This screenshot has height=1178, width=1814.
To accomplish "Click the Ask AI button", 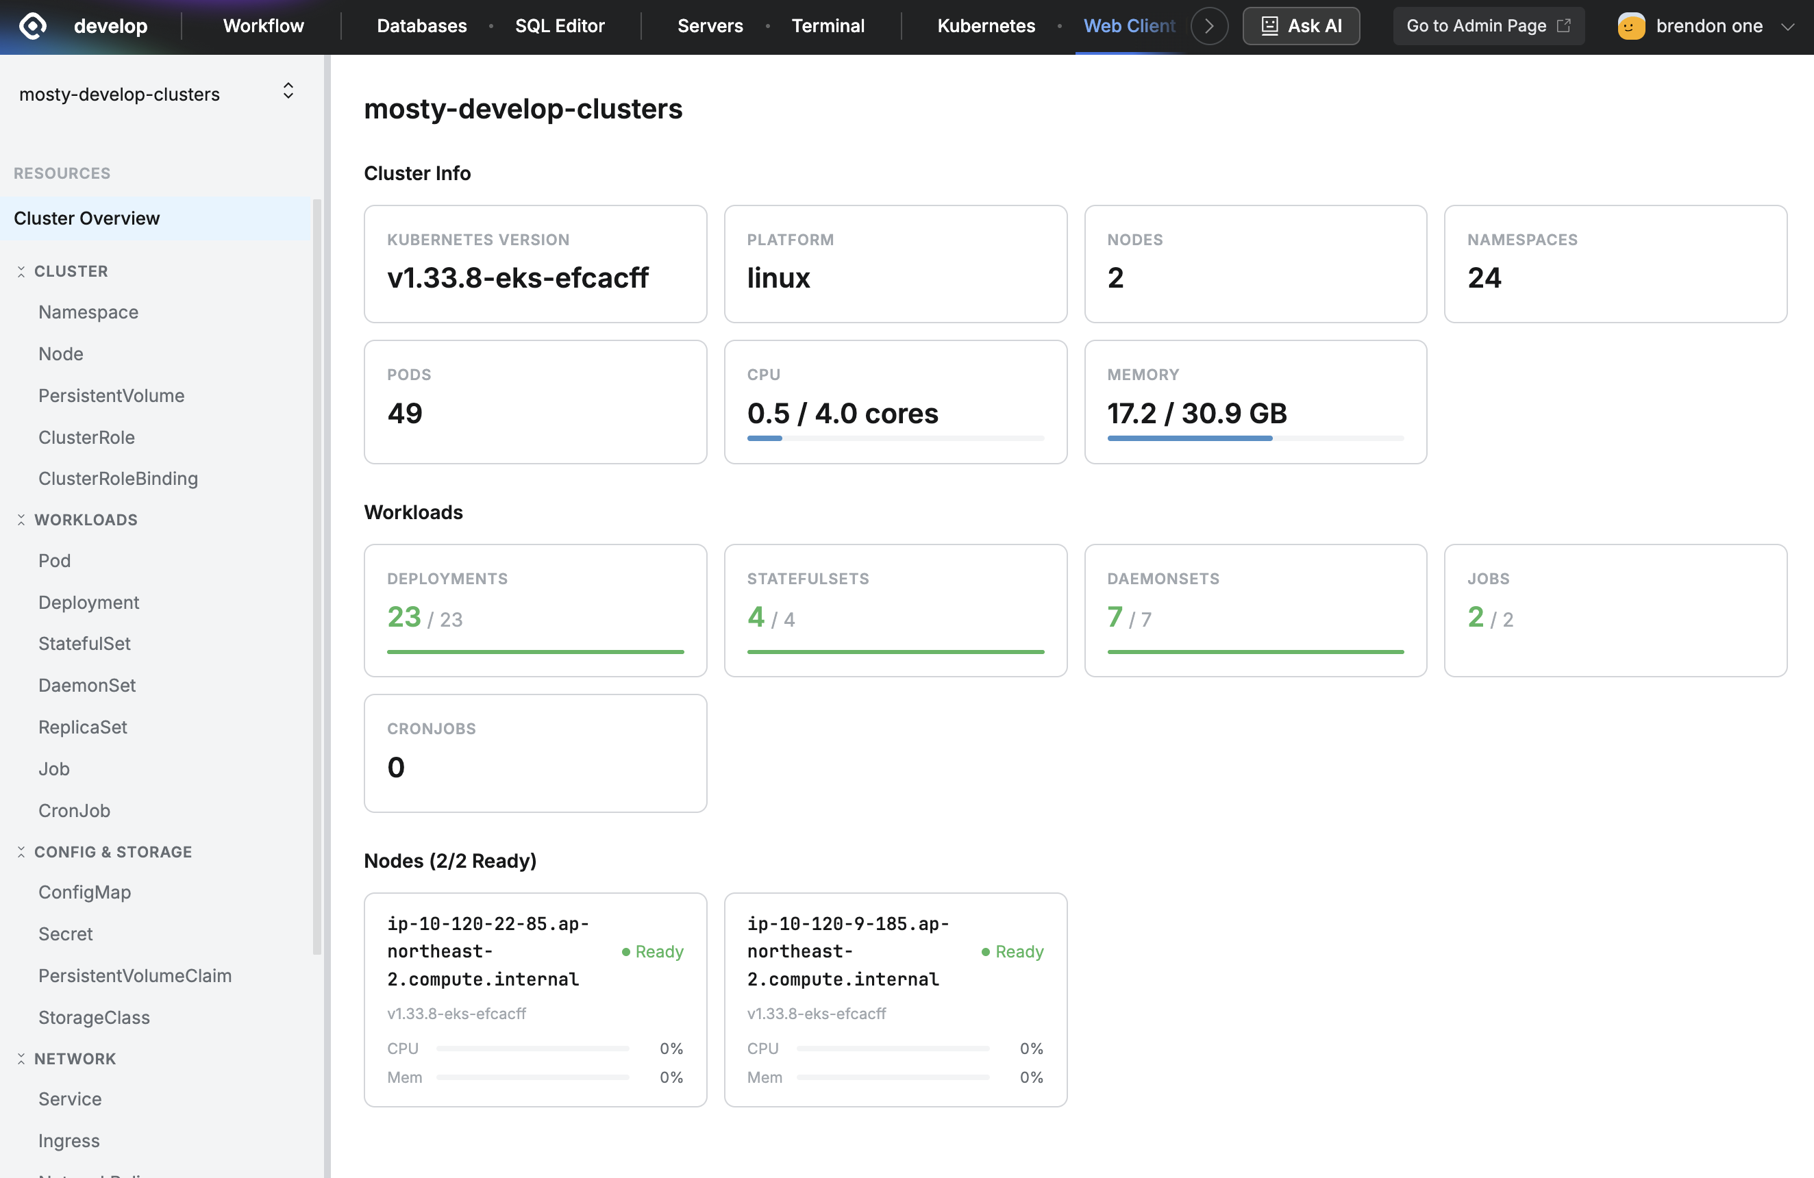I will point(1301,26).
